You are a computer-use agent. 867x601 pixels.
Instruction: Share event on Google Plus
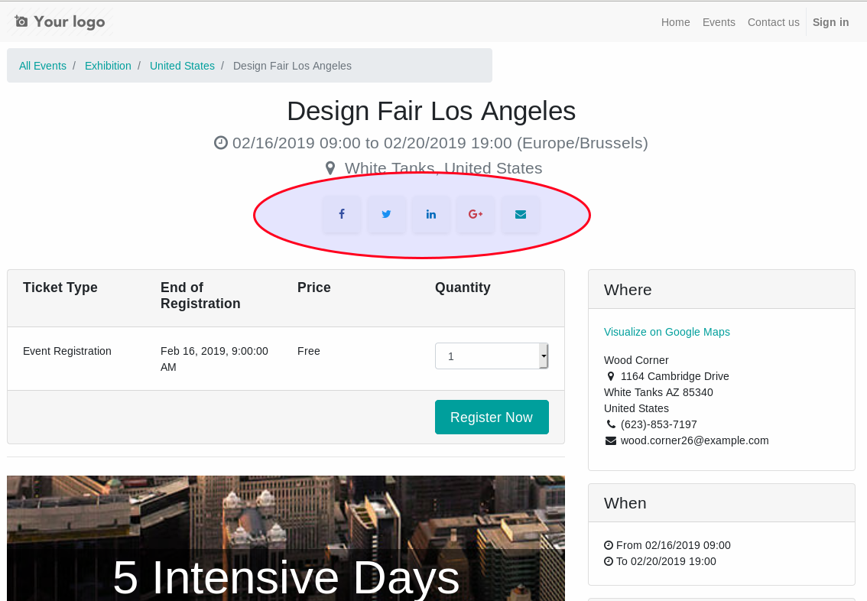[476, 214]
